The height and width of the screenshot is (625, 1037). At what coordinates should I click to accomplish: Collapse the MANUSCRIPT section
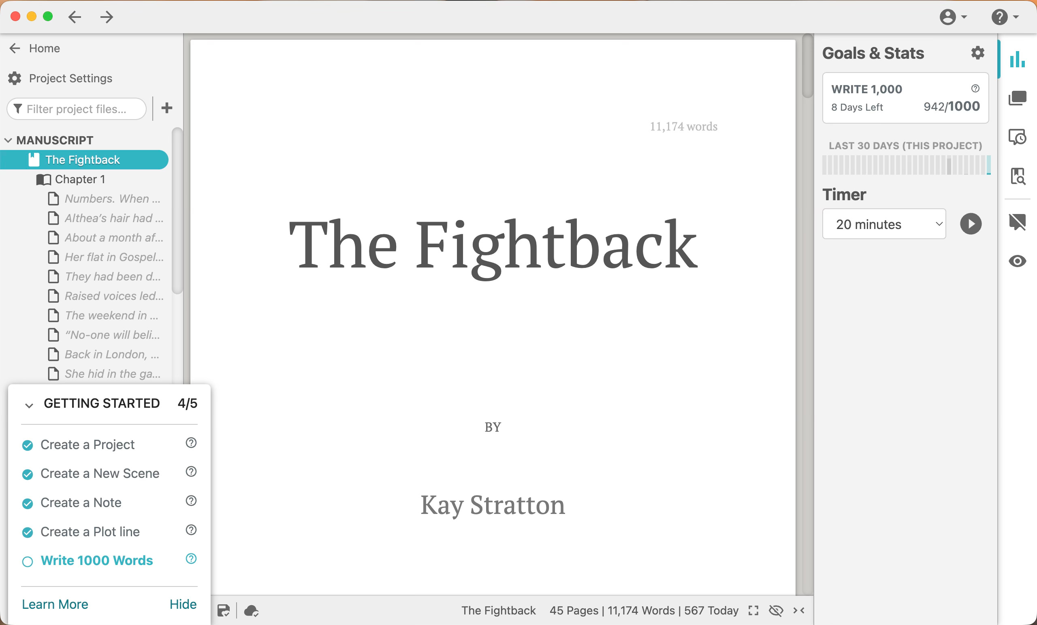[8, 140]
